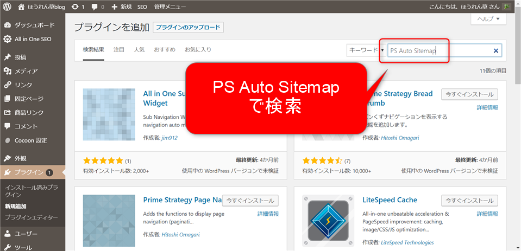The height and width of the screenshot is (251, 521).
Task: Expand the ヘルプ dropdown tab
Action: [x=488, y=19]
